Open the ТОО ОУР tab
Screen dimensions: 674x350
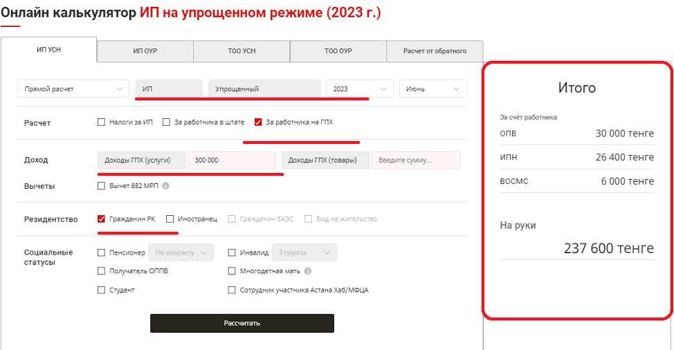click(338, 51)
